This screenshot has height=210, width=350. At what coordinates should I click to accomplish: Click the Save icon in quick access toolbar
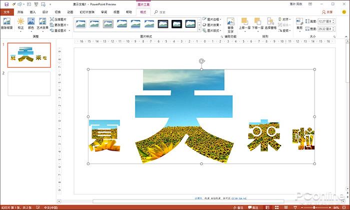tap(6, 3)
